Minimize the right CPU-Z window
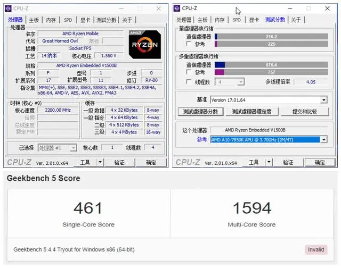 [290, 9]
